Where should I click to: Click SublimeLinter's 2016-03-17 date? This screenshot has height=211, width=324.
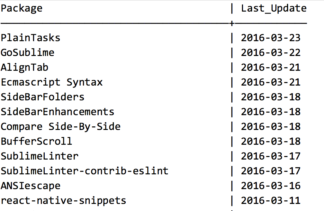coord(271,156)
